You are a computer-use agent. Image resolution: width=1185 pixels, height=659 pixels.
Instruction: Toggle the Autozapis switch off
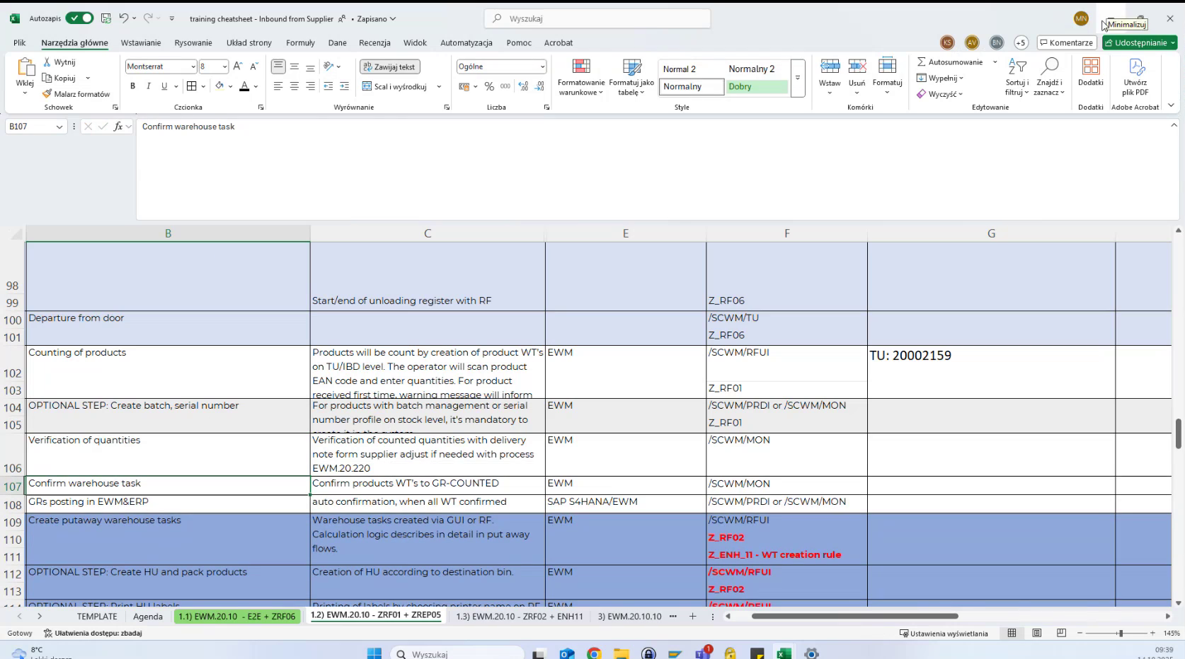pos(79,18)
